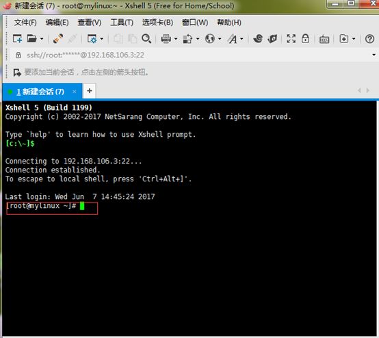This screenshot has height=338, width=379.
Task: Click the keyboard key-mapping icon
Action: (x=324, y=39)
